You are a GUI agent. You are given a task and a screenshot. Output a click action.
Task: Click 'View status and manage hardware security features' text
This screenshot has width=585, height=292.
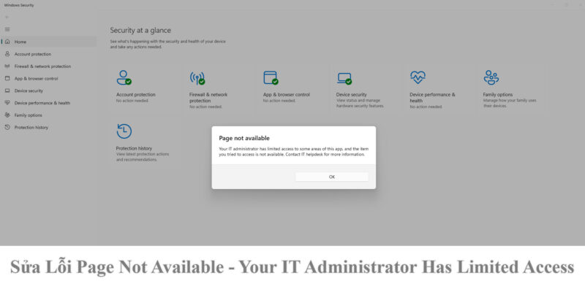pyautogui.click(x=360, y=103)
